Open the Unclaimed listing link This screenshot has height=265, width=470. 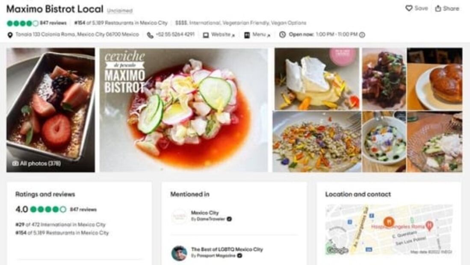click(120, 11)
